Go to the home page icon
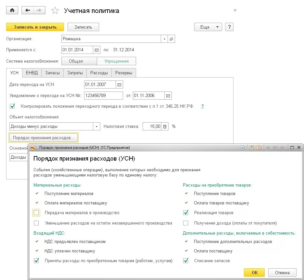Image resolution: width=304 pixels, height=280 pixels. coord(12,10)
